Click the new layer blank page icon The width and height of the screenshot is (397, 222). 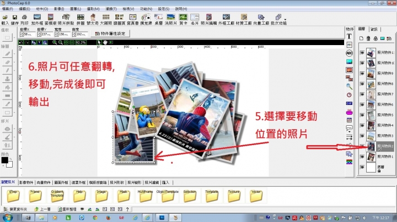pos(361,38)
